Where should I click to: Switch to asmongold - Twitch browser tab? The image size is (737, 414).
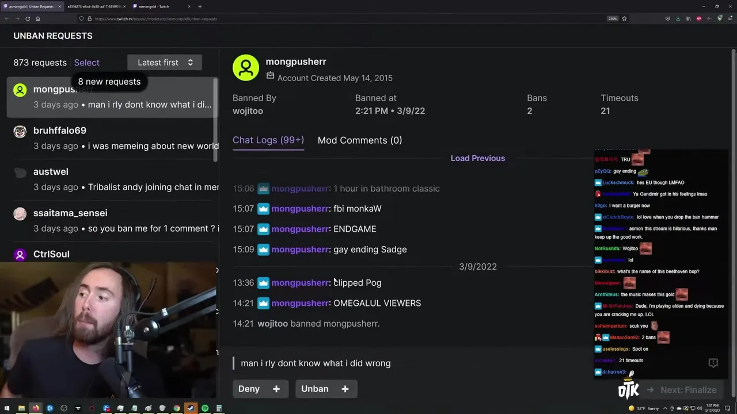(x=161, y=6)
